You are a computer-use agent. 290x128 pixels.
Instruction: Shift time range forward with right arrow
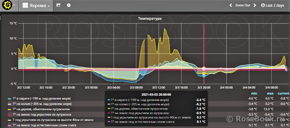(x=255, y=5)
